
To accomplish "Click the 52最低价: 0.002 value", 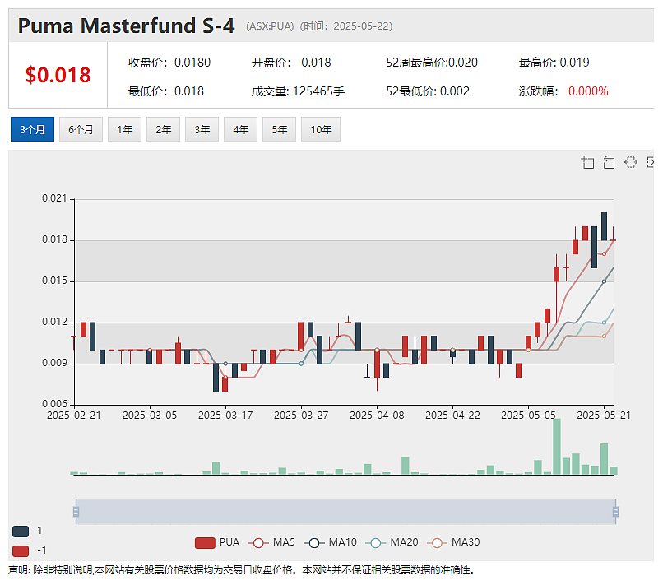I will point(428,91).
